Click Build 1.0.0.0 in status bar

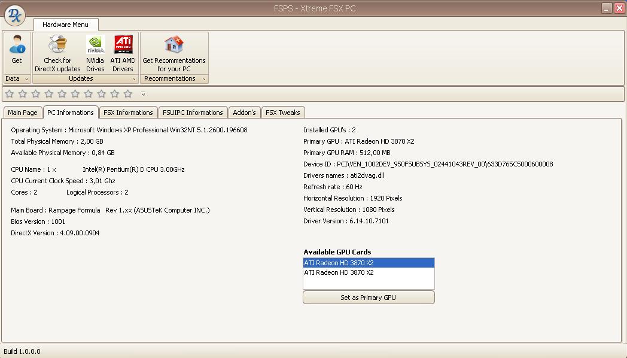(x=22, y=351)
